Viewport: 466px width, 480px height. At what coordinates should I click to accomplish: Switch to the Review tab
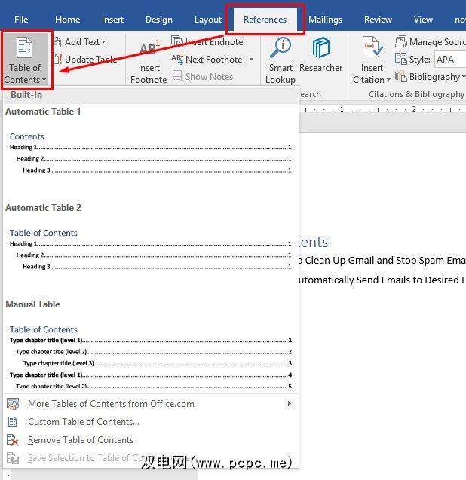click(x=378, y=20)
